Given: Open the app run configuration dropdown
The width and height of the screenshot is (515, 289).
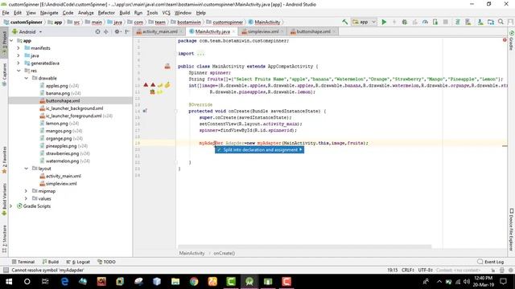Looking at the screenshot, I should point(364,22).
